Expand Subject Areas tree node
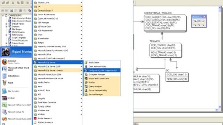Viewport: 223px width, 125px height. pyautogui.click(x=6, y=43)
